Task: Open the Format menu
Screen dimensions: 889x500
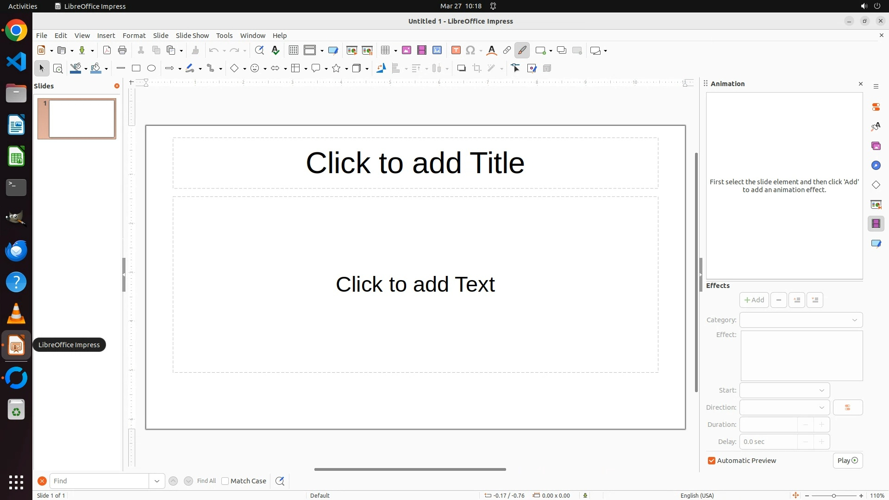Action: click(x=134, y=36)
